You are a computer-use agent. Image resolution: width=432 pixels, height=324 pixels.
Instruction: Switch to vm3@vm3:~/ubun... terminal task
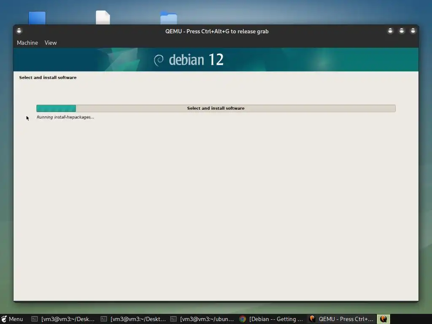[x=202, y=319]
